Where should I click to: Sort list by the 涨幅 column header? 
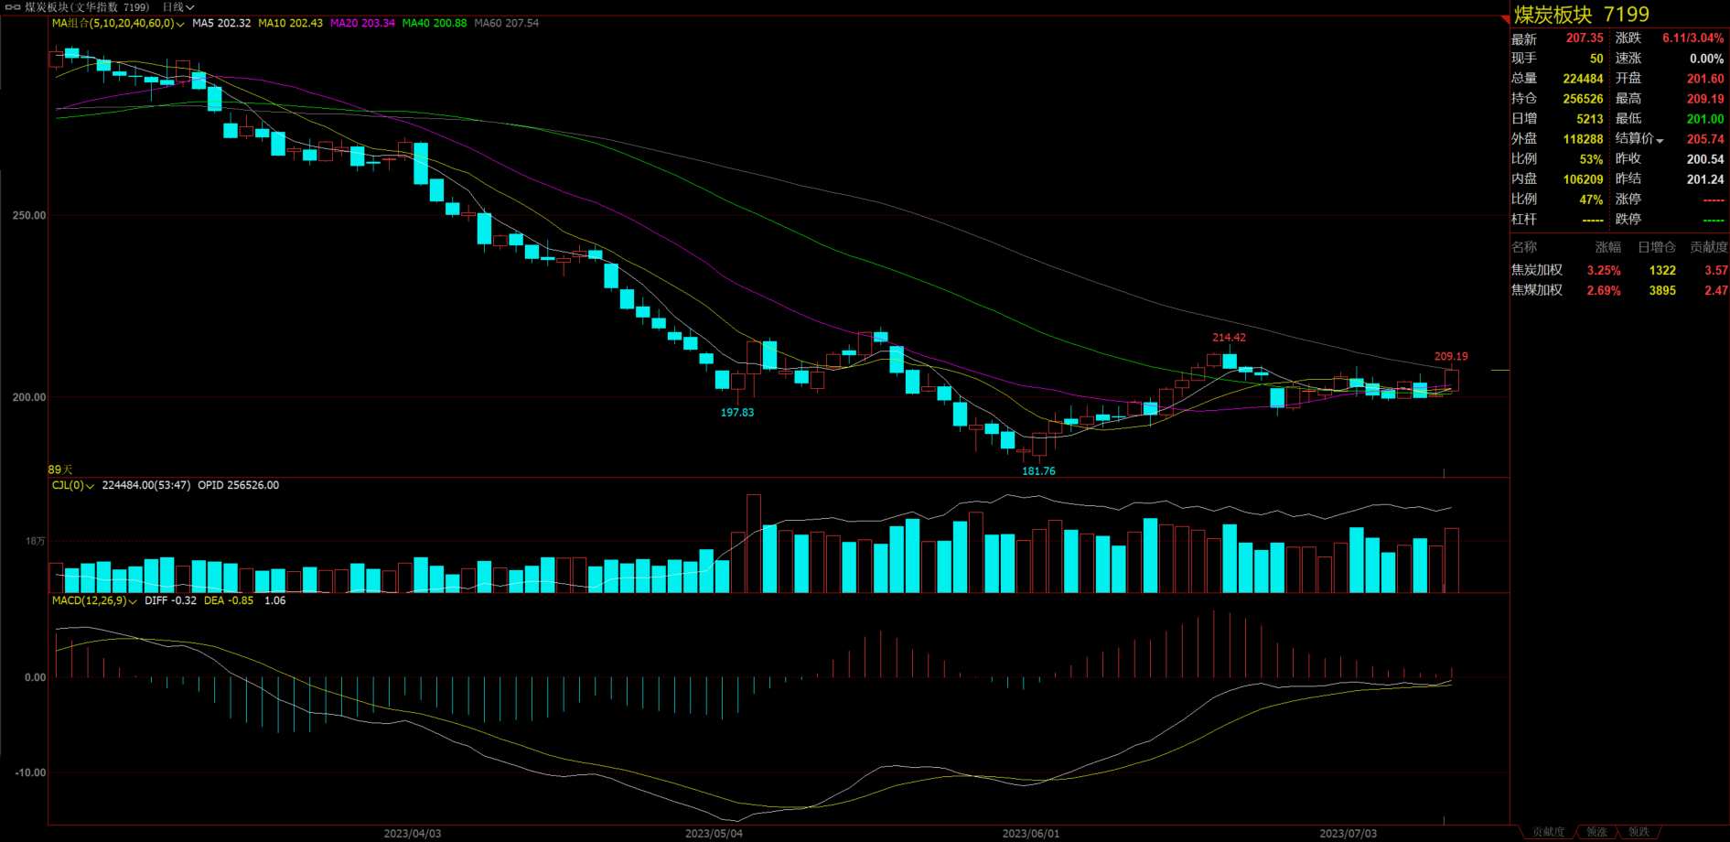pyautogui.click(x=1608, y=247)
